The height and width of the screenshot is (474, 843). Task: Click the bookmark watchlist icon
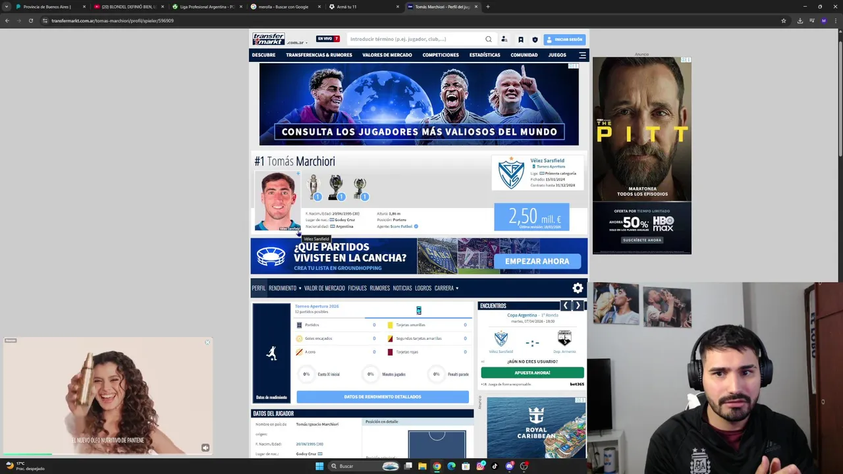[x=520, y=39]
